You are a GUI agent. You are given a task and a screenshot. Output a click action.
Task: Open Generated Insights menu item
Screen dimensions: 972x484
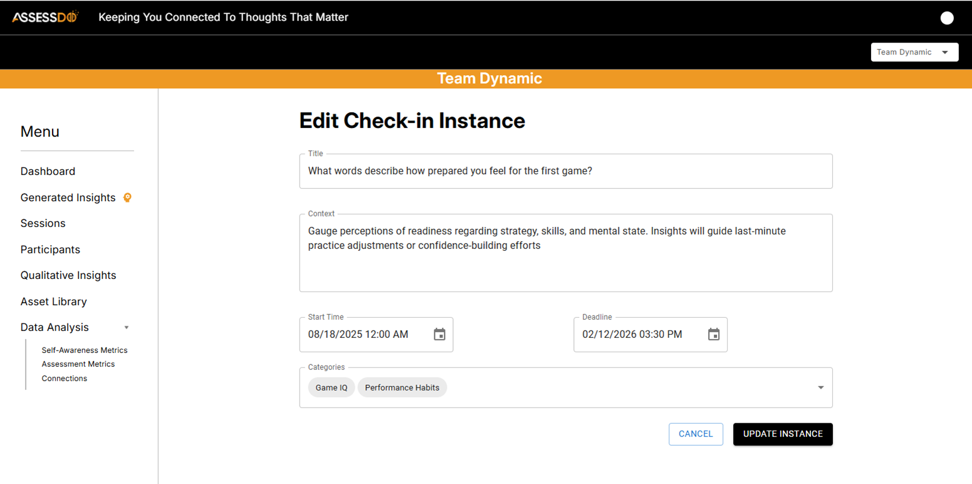[x=68, y=197]
